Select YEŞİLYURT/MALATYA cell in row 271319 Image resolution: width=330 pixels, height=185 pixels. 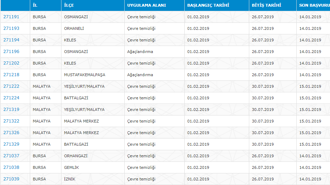coord(93,110)
